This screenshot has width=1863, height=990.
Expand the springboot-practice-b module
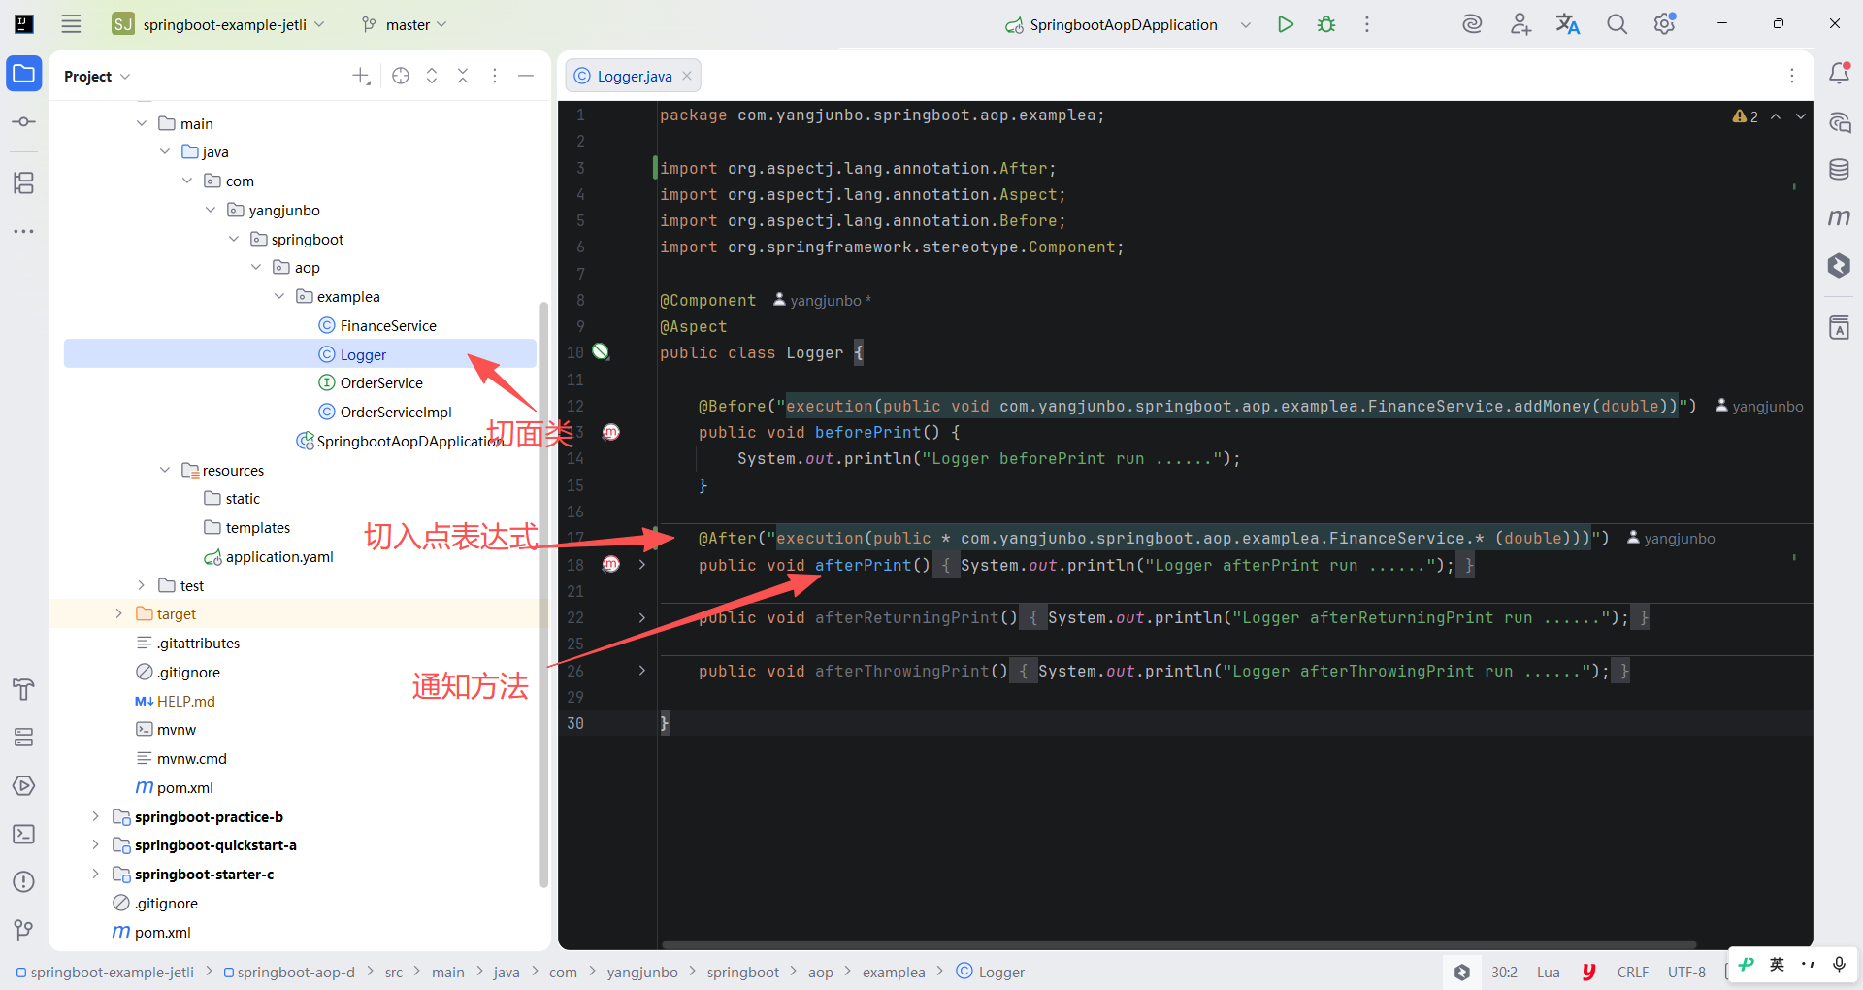(x=95, y=816)
